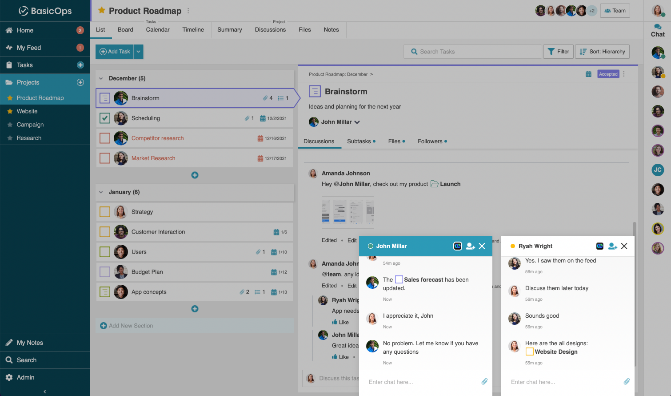The image size is (671, 396).
Task: Mark the Strategy task complete
Action: point(105,212)
